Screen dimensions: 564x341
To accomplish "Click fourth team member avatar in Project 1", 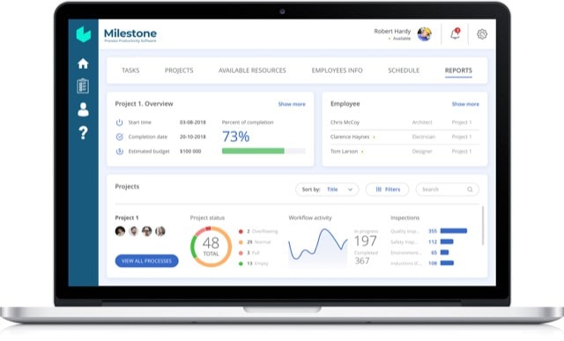I will point(160,231).
